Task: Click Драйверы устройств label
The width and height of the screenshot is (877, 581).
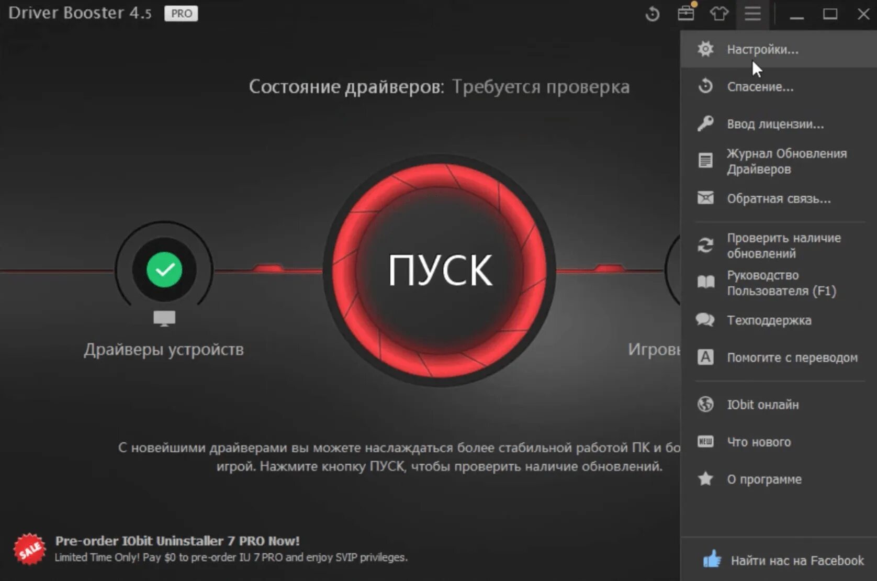Action: 164,349
